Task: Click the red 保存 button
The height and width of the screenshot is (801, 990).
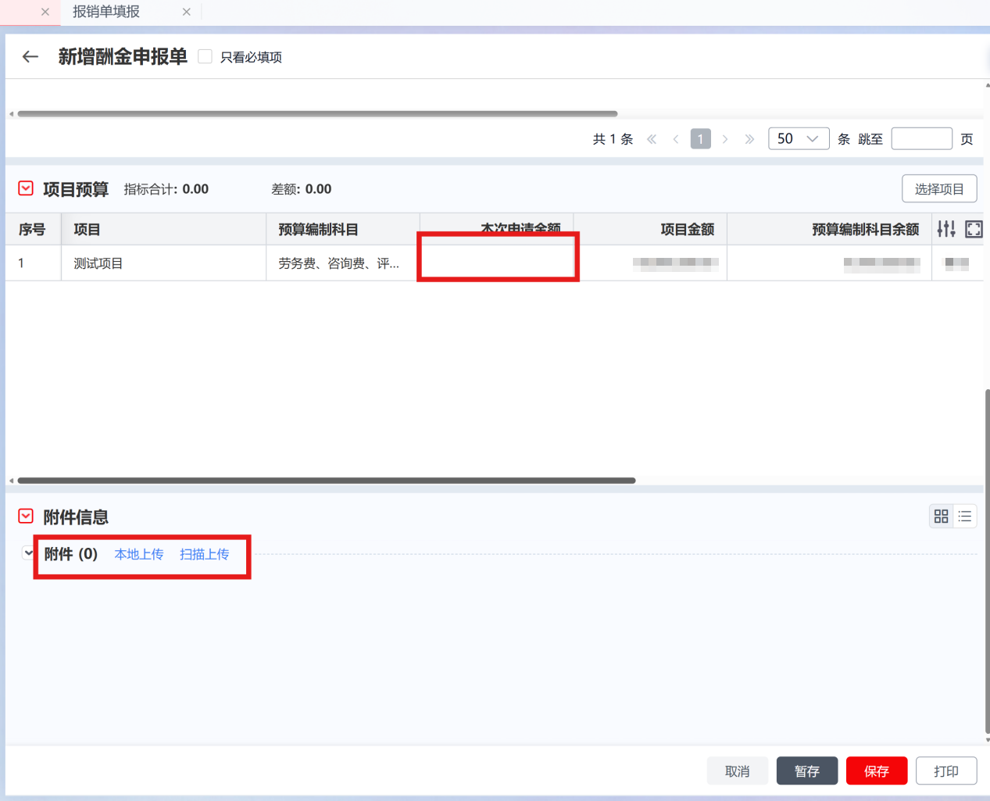Action: tap(876, 771)
